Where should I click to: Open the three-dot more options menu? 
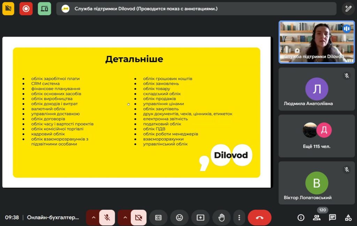(x=239, y=218)
